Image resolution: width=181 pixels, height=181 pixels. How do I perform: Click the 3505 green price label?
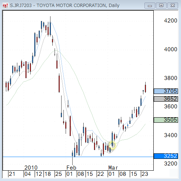pos(166,120)
